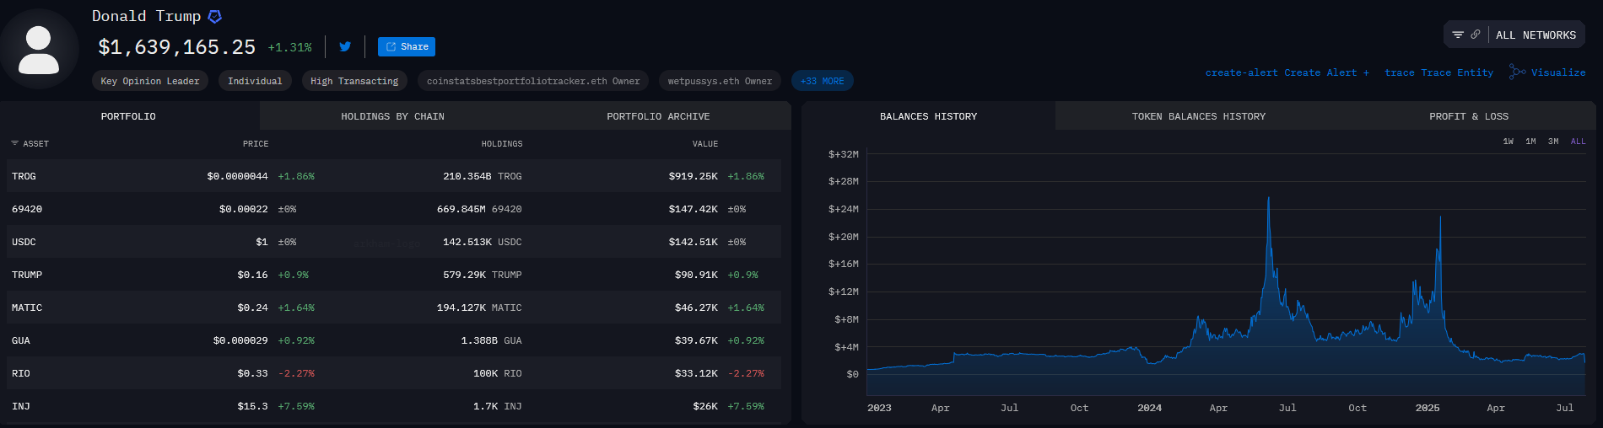
Task: Open the TOKEN BALANCES HISTORY tab
Action: pyautogui.click(x=1199, y=116)
